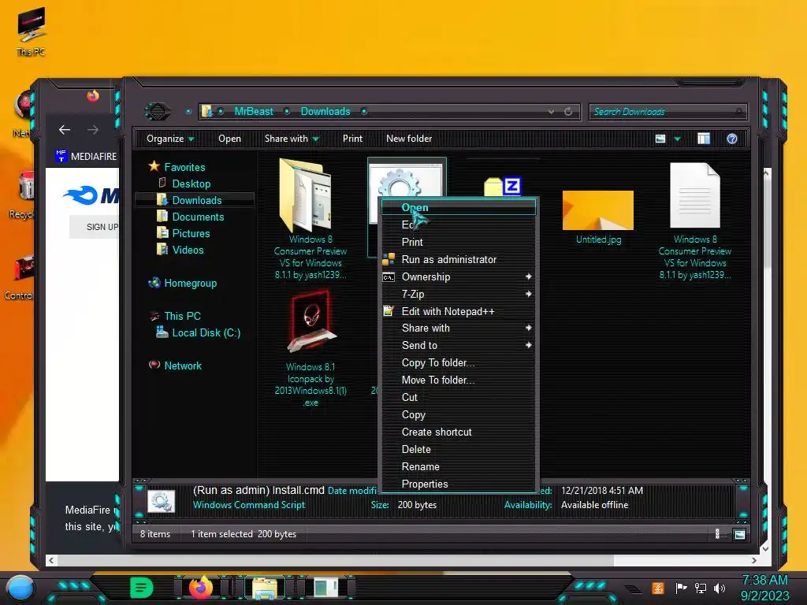Open the network tray icon

coord(701,588)
